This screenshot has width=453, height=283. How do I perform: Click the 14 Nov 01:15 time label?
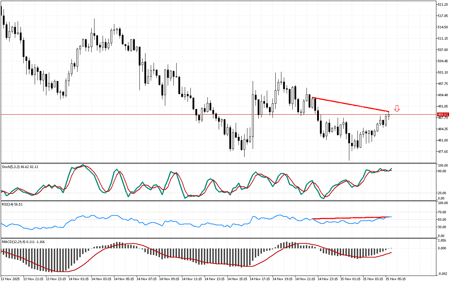pos(79,279)
